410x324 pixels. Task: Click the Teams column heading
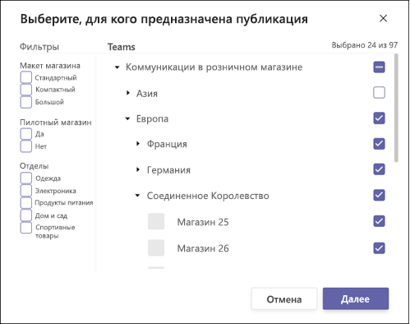122,47
